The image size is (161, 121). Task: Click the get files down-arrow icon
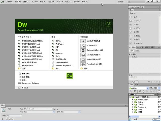140,91
